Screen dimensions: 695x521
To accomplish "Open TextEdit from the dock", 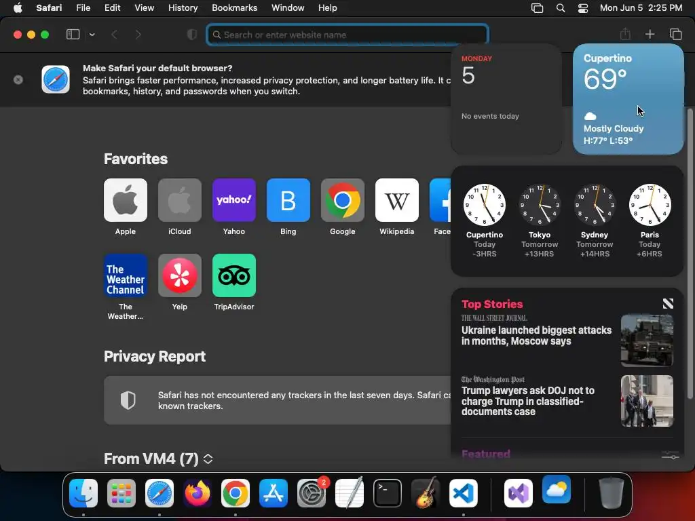I will [350, 493].
